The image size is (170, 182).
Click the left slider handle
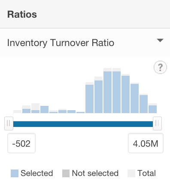[x=9, y=123]
